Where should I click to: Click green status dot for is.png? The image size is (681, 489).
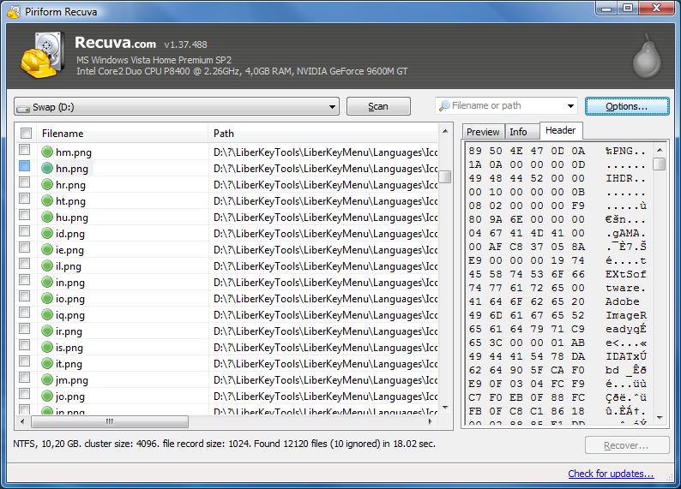[47, 347]
